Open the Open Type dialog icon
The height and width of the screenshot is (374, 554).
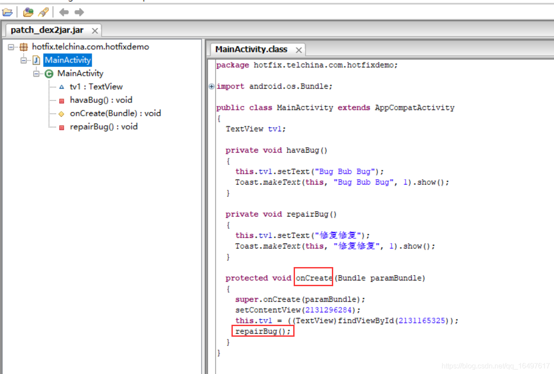click(x=28, y=12)
